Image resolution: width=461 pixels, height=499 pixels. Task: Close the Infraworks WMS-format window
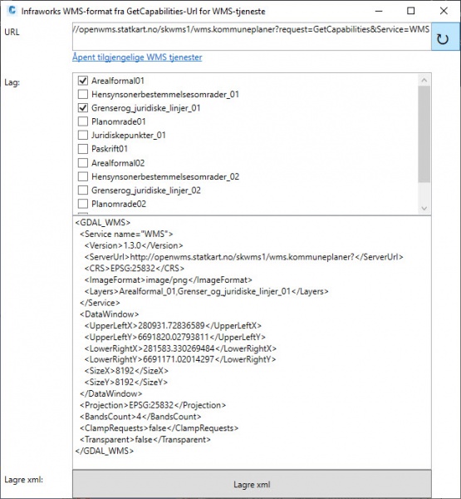pyautogui.click(x=444, y=11)
